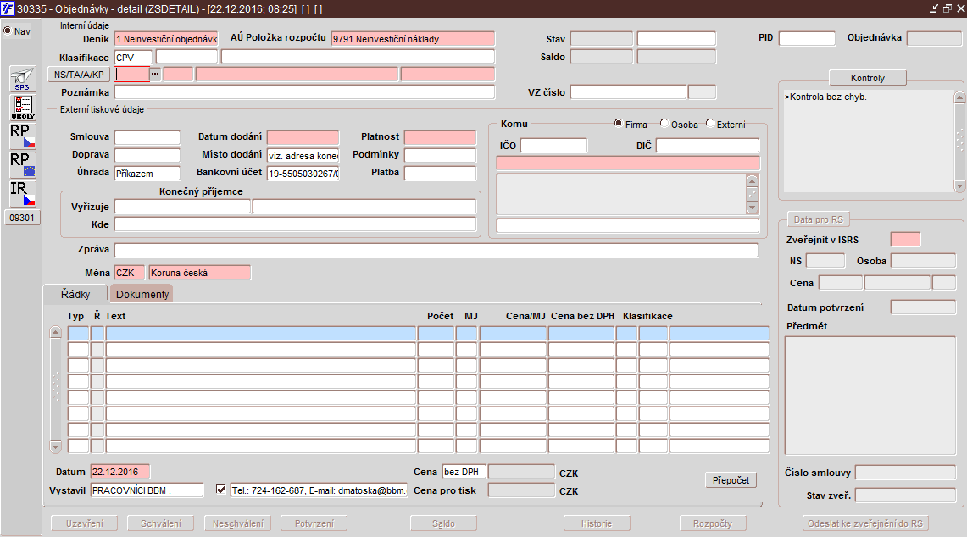This screenshot has height=537, width=967.
Task: Click Kontrola bez chyb message text
Action: [x=825, y=97]
